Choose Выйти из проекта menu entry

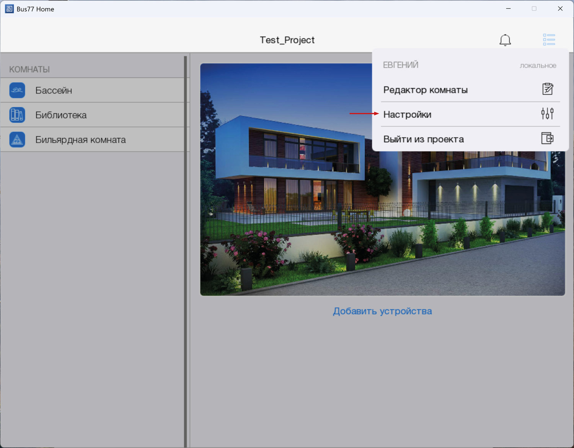423,139
